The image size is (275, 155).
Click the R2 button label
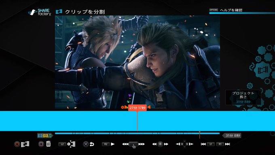point(106,144)
